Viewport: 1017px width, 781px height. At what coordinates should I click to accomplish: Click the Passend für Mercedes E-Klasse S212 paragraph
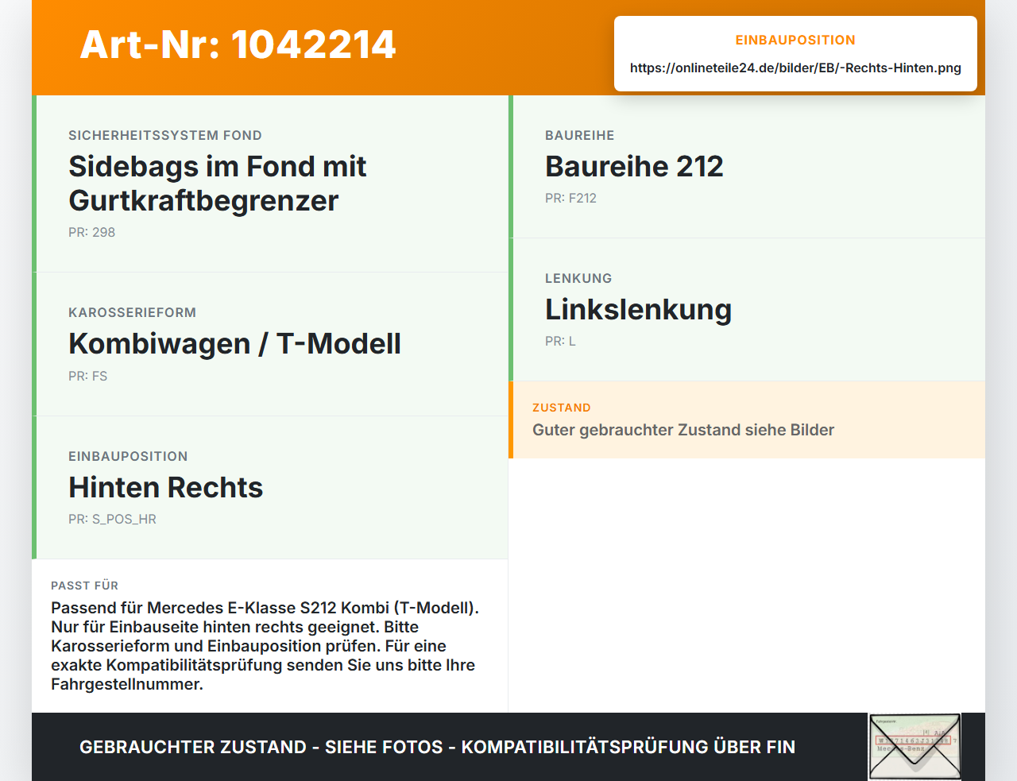pyautogui.click(x=265, y=646)
